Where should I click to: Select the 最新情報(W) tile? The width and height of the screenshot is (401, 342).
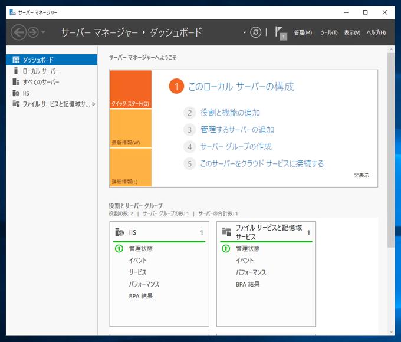pos(131,129)
